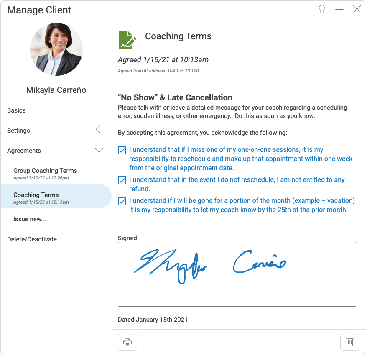Viewport: 367px width, 356px height.
Task: Toggle the not entitled to refund checkbox
Action: (122, 180)
